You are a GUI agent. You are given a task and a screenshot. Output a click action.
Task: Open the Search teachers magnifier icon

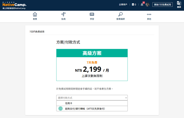pos(121,14)
